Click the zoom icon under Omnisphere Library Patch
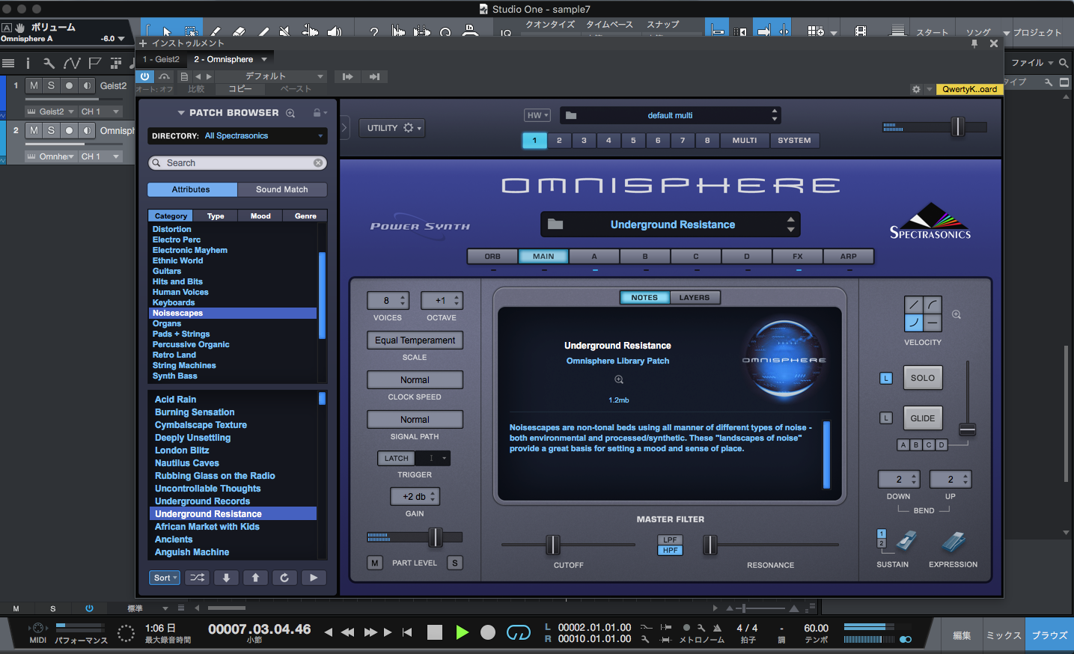1074x654 pixels. click(x=619, y=379)
